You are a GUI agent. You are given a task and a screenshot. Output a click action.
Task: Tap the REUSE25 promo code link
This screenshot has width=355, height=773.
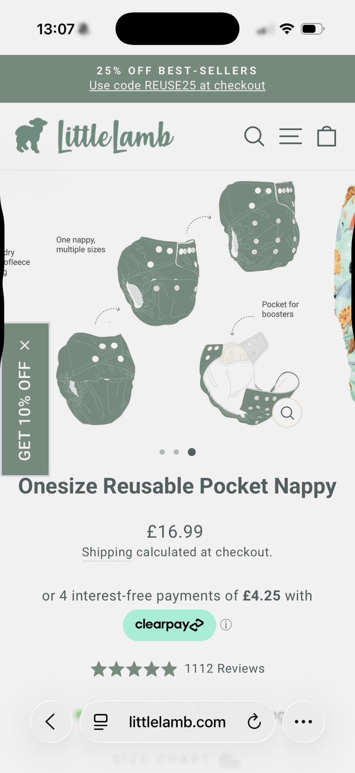[x=177, y=86]
